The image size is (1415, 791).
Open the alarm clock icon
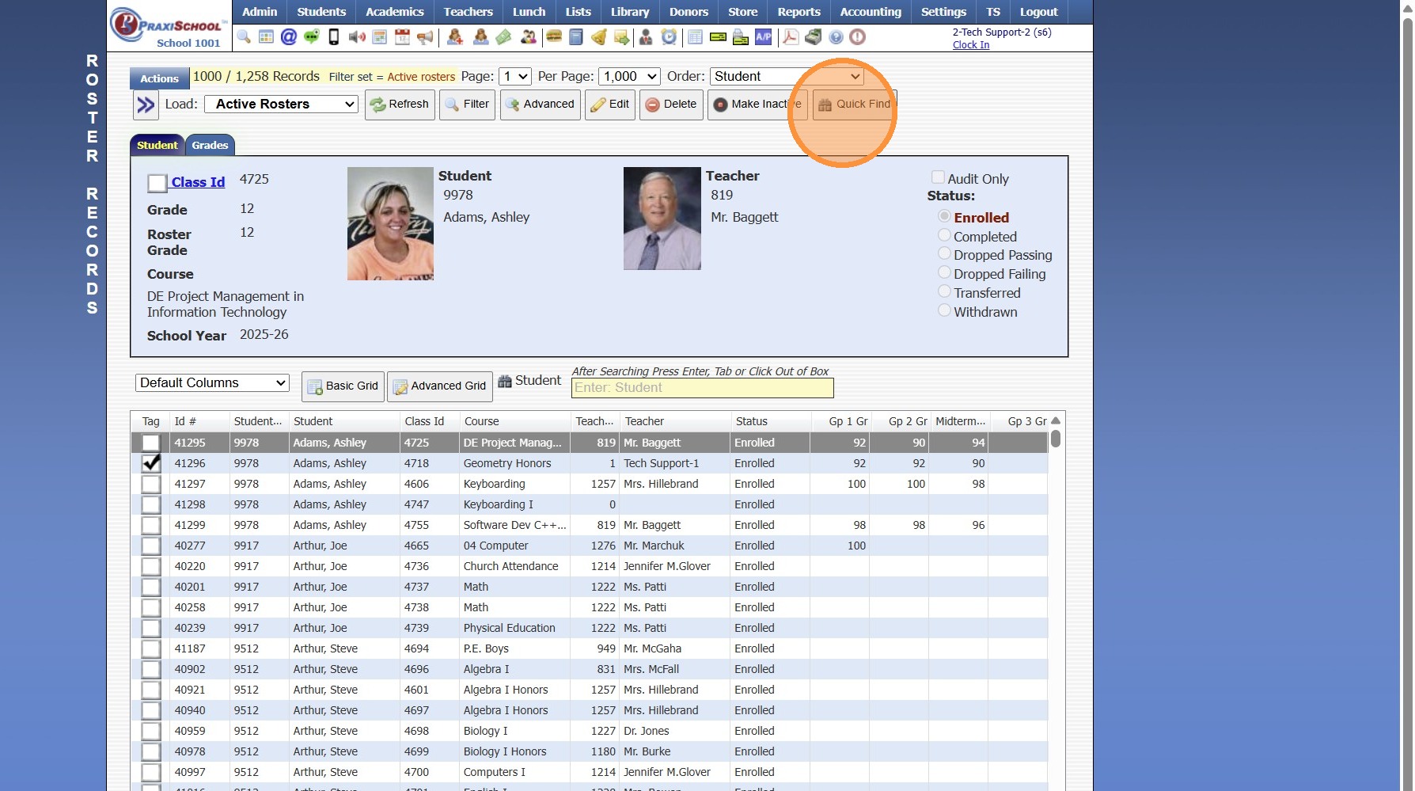[x=670, y=37]
